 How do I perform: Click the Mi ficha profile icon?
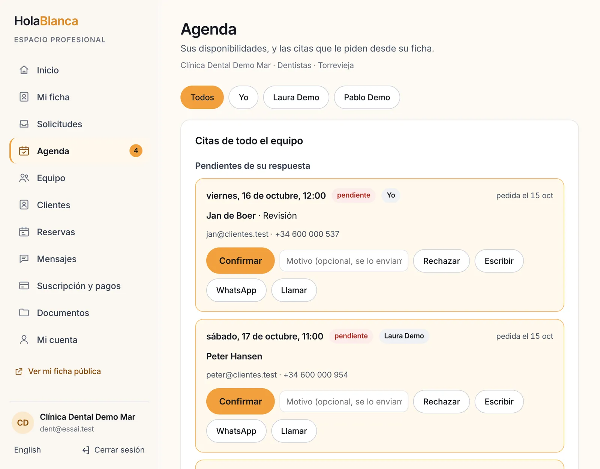tap(24, 97)
